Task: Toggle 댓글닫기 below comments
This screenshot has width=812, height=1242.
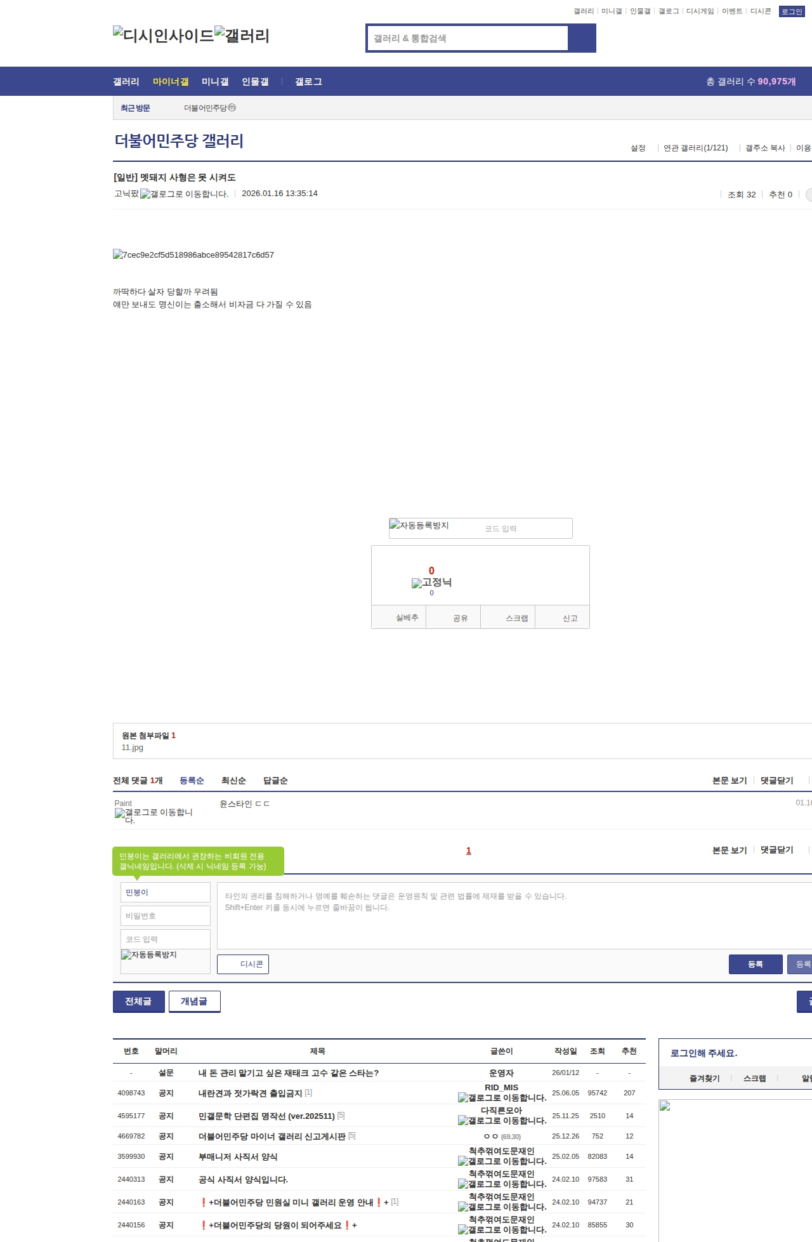Action: point(777,850)
